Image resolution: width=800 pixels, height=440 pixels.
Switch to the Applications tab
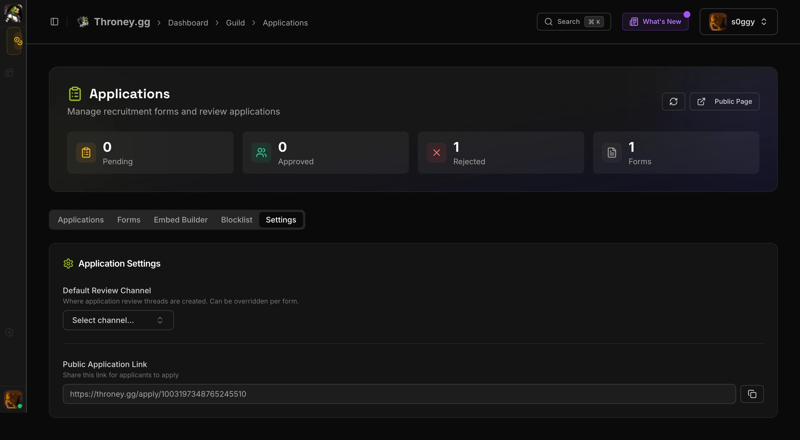[81, 219]
